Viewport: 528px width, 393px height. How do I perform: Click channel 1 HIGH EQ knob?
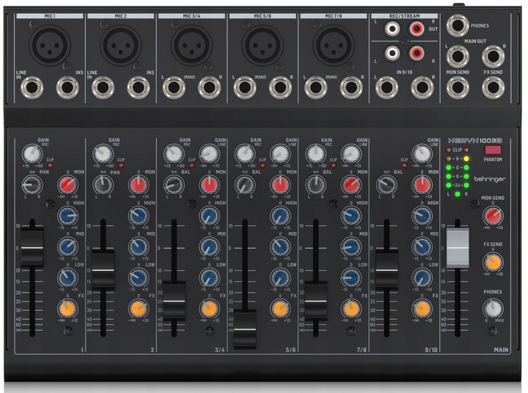coord(67,216)
